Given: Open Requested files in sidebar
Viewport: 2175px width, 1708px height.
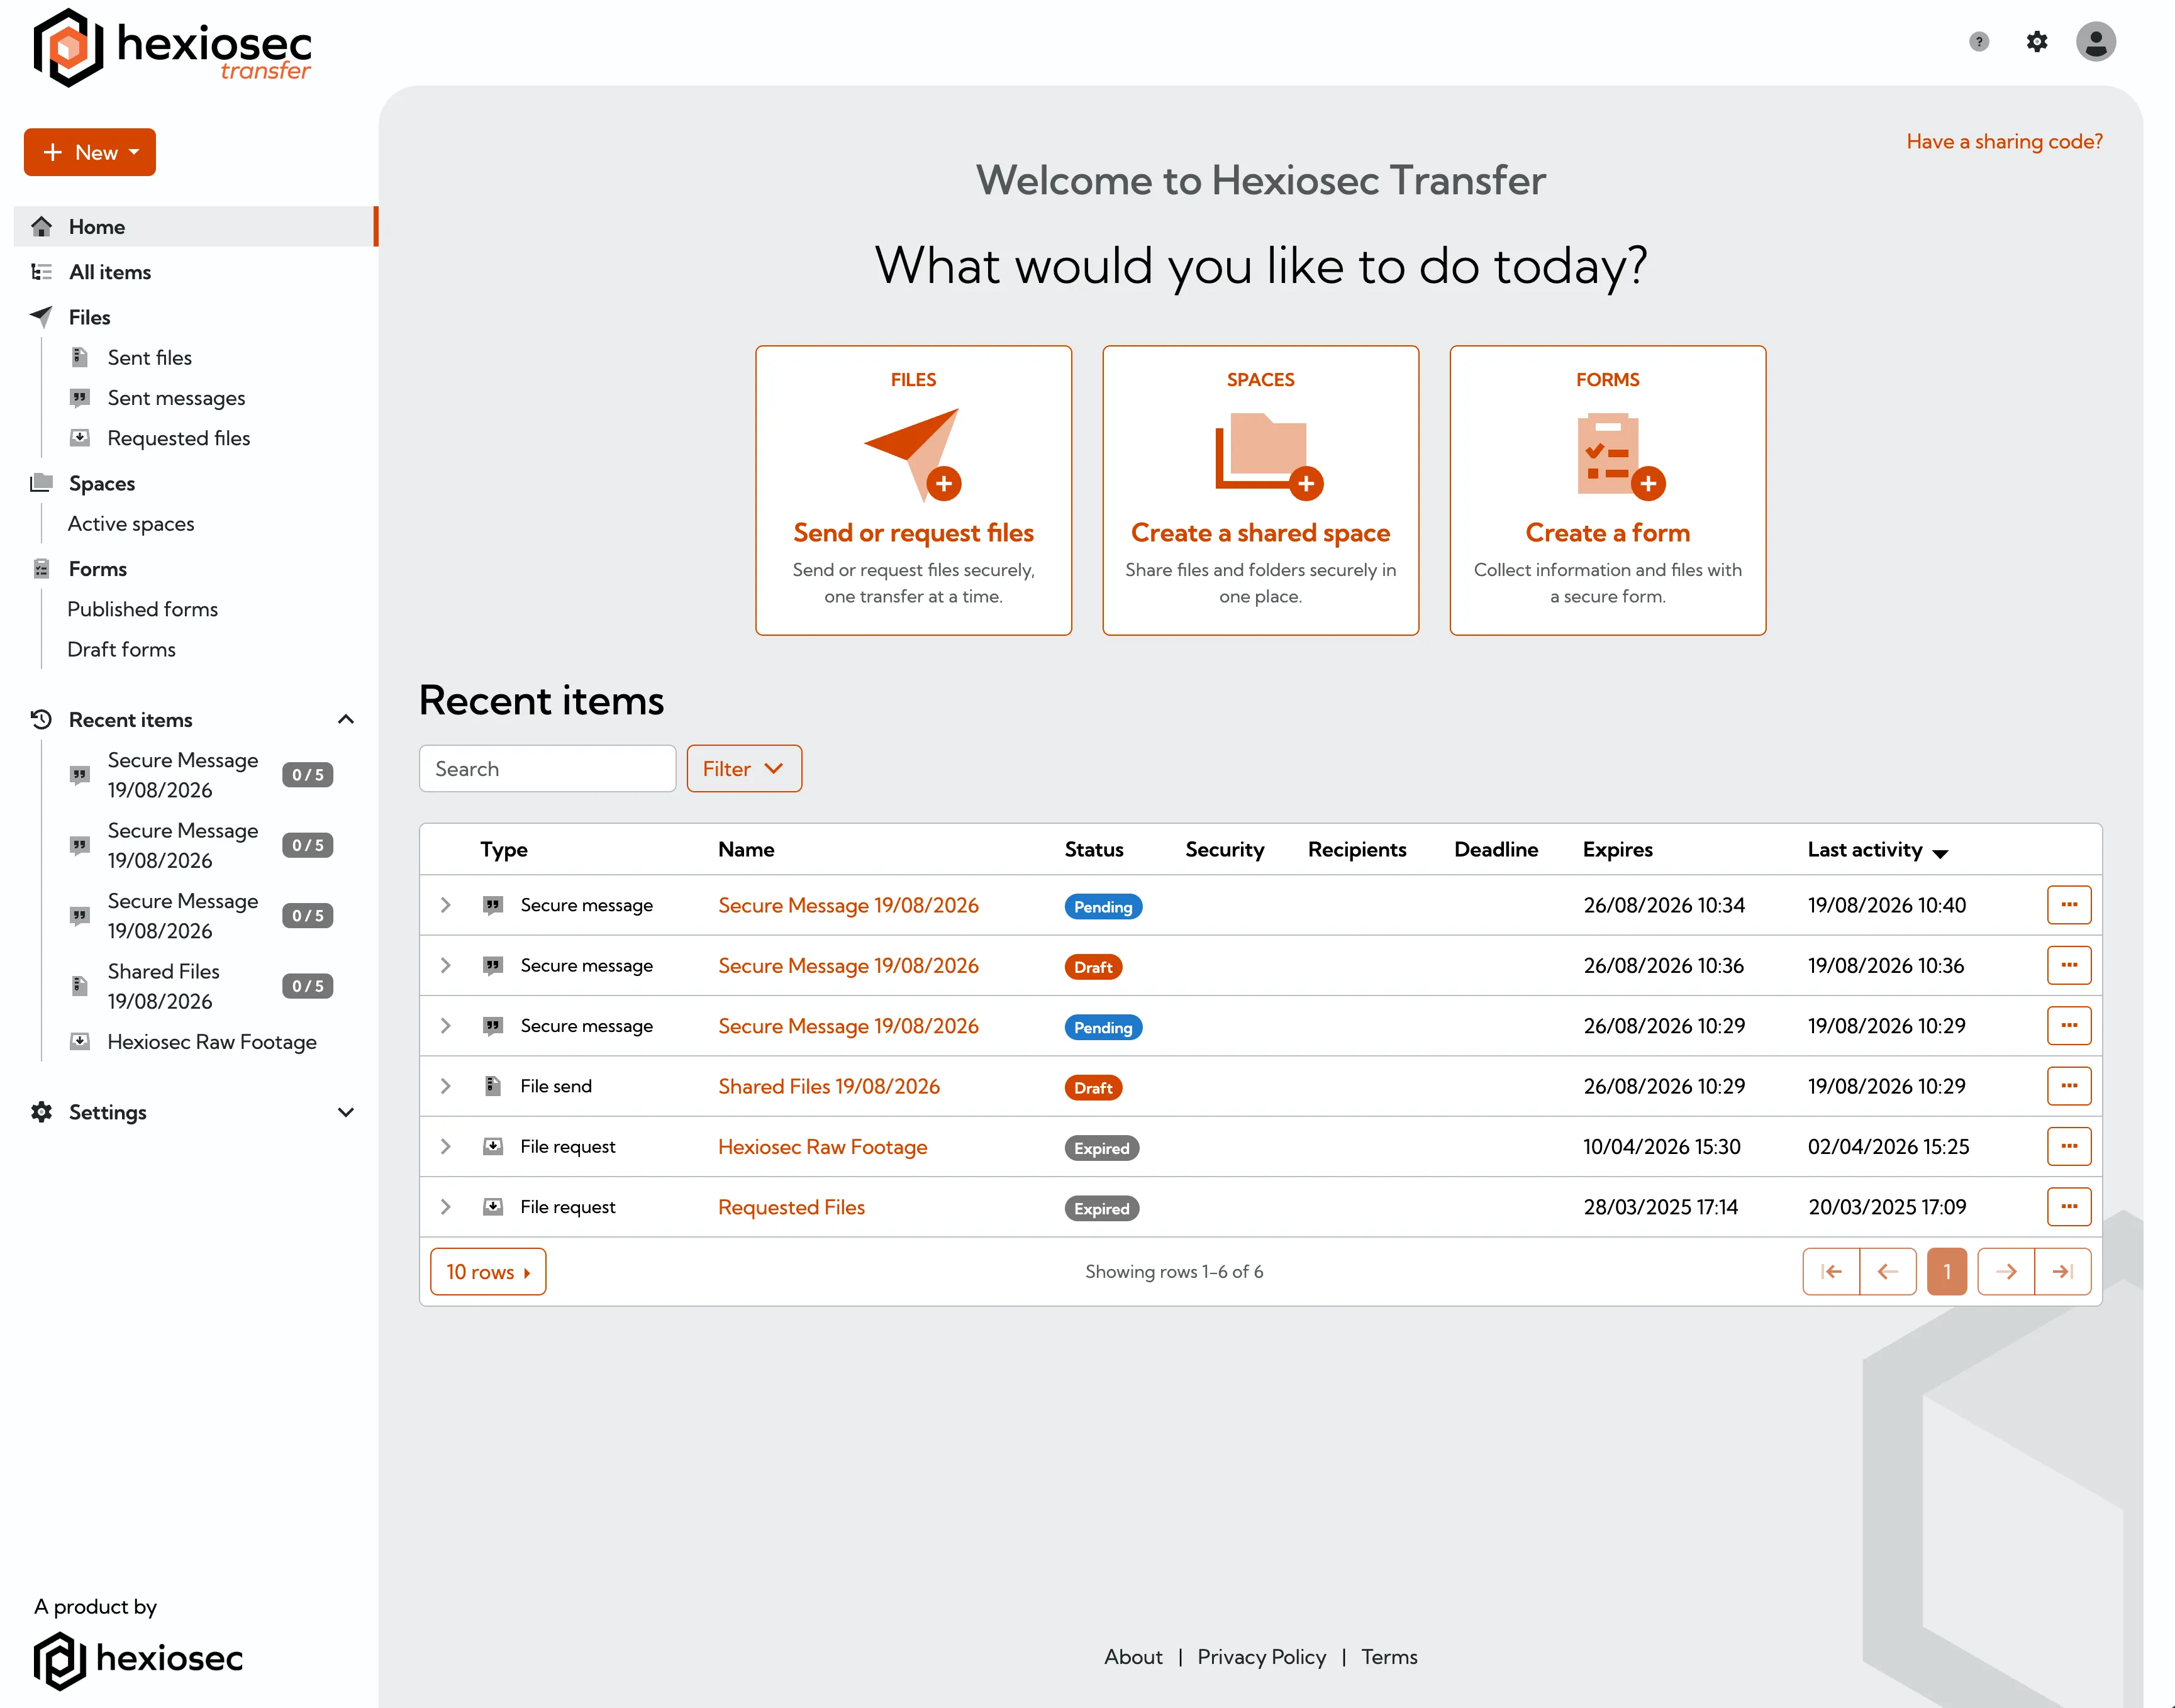Looking at the screenshot, I should point(179,438).
